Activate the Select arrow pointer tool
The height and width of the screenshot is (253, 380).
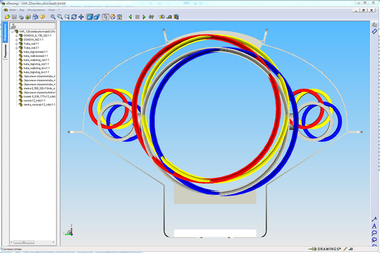click(106, 17)
